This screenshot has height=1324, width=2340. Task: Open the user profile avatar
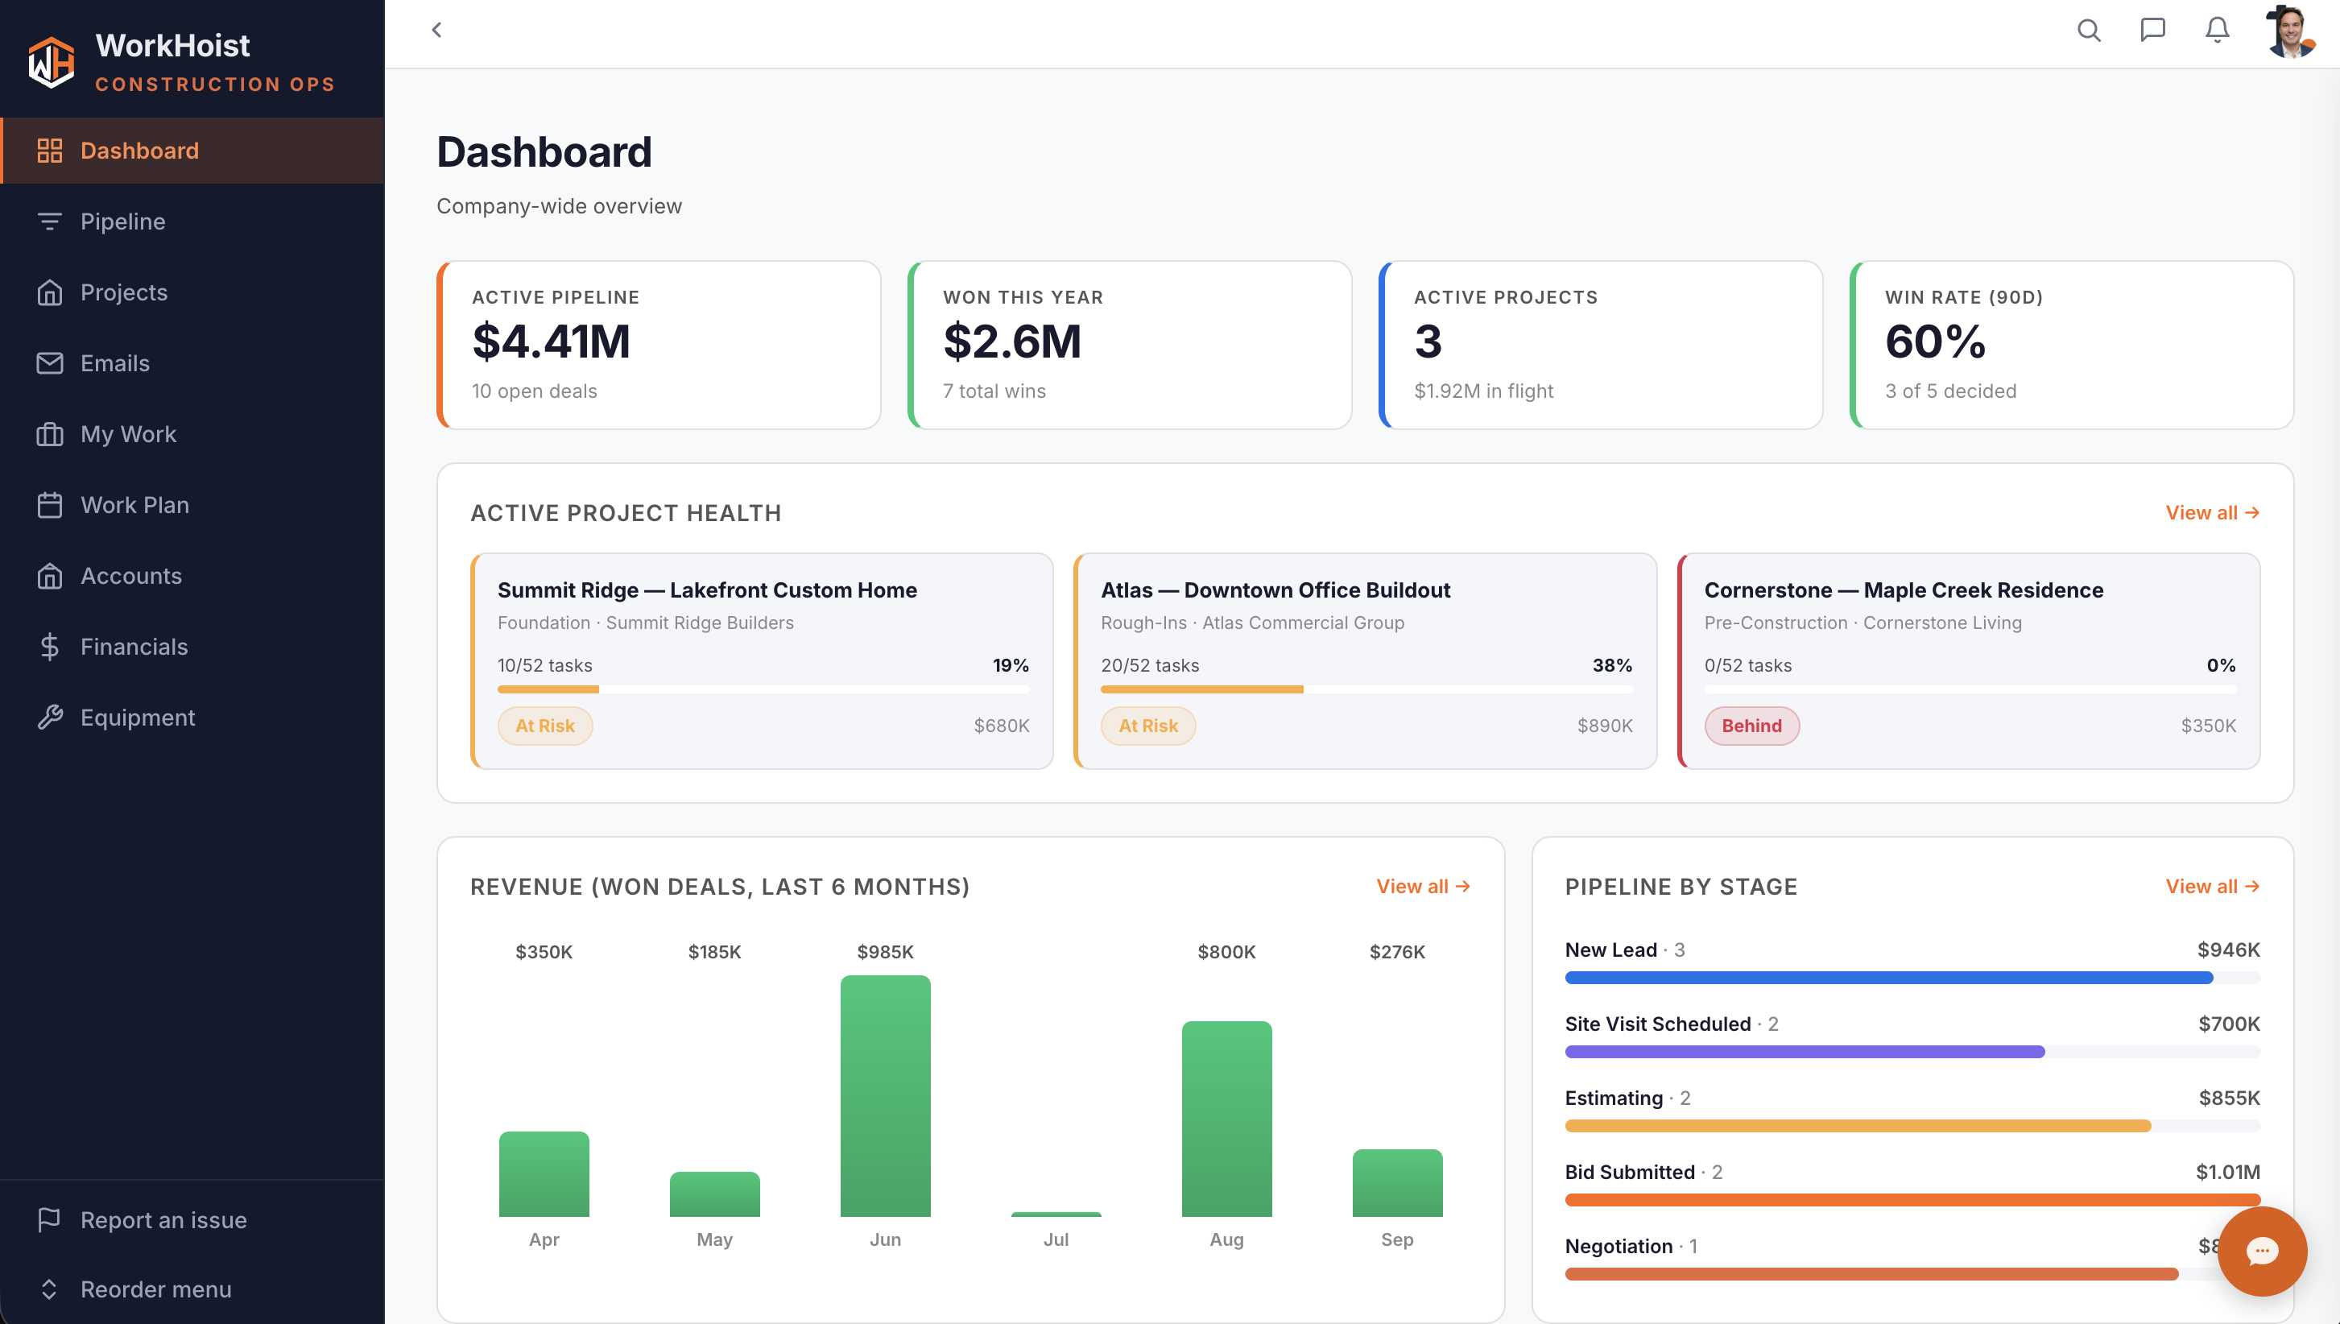coord(2290,32)
